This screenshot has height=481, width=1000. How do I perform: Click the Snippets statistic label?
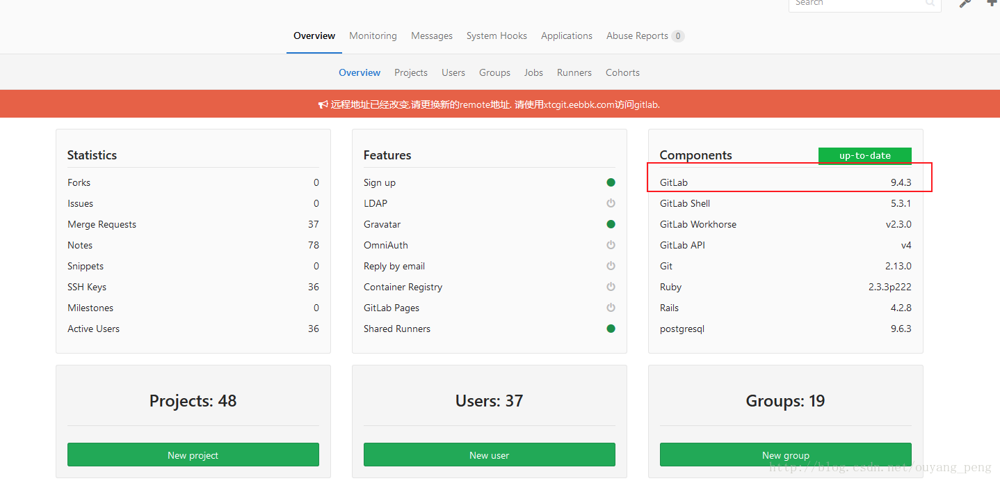tap(86, 266)
